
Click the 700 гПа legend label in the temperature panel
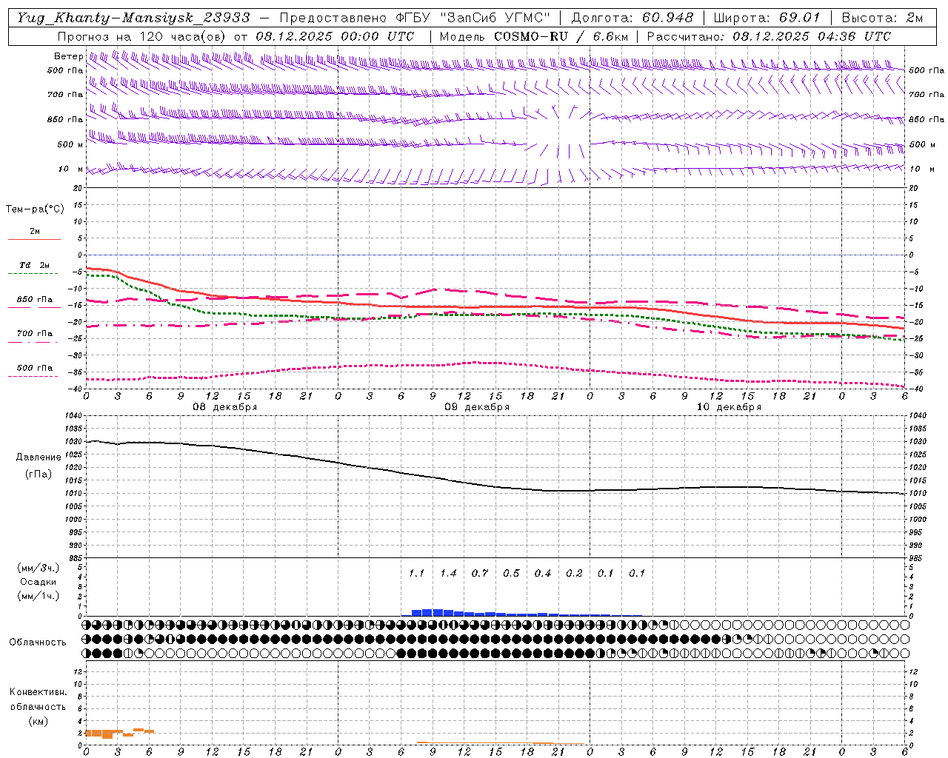[x=35, y=334]
